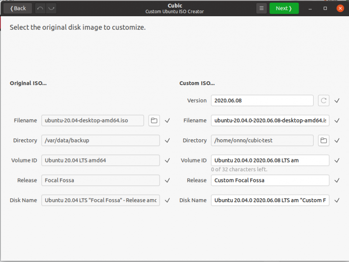Click the Custom Focal Fossa release field
349x262 pixels.
(x=270, y=180)
